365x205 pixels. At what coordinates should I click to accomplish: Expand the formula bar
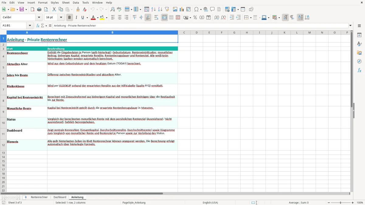350,26
